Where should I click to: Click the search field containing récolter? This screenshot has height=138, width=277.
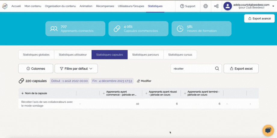[x=192, y=69]
